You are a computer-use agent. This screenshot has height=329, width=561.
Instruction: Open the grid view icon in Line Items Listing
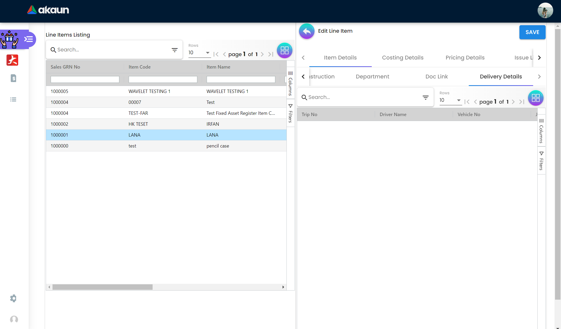point(284,50)
